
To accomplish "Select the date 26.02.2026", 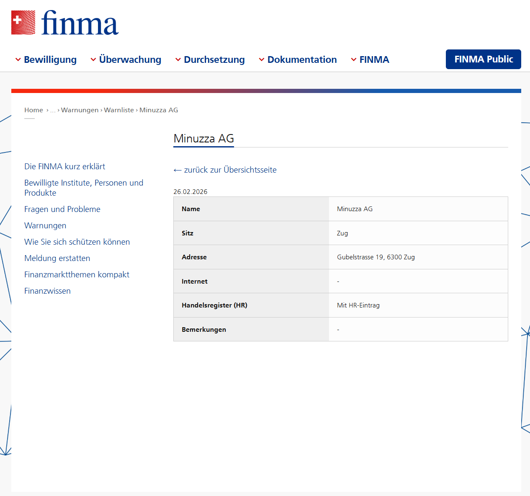I will pyautogui.click(x=190, y=191).
